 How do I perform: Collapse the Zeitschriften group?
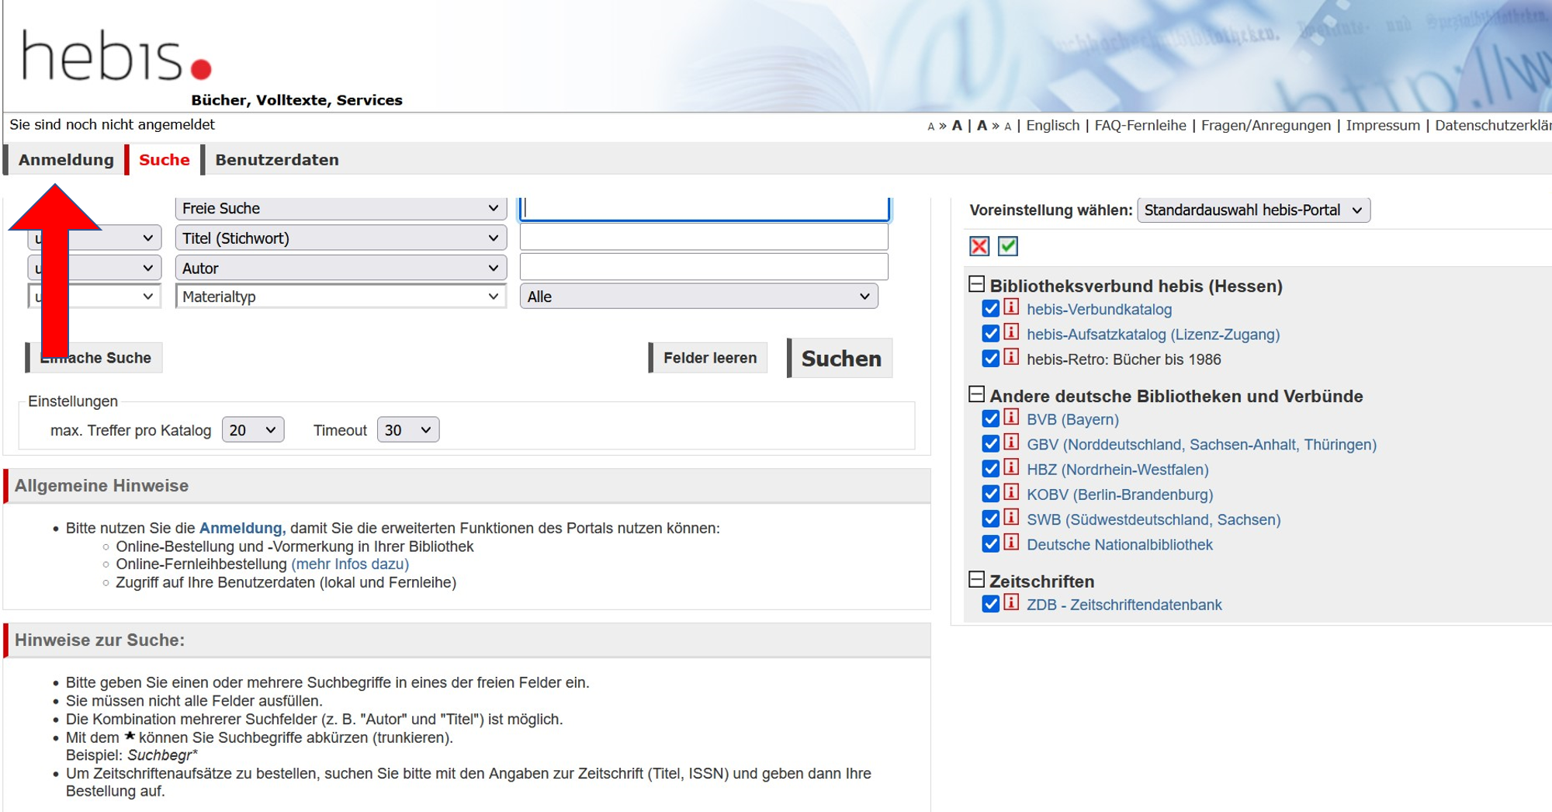(x=977, y=580)
